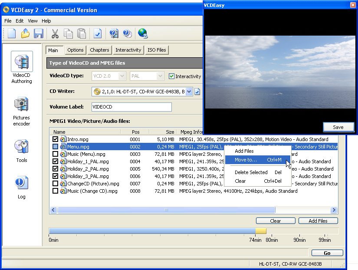Switch to the ISO Files tab

click(x=157, y=50)
